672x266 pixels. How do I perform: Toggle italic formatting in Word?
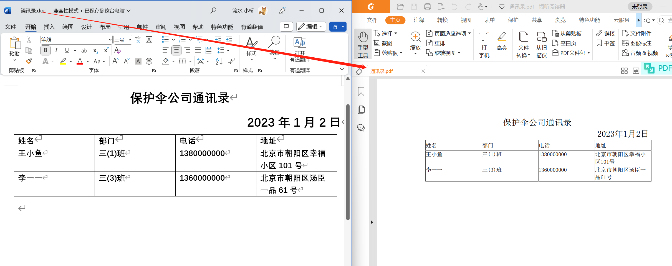click(56, 50)
